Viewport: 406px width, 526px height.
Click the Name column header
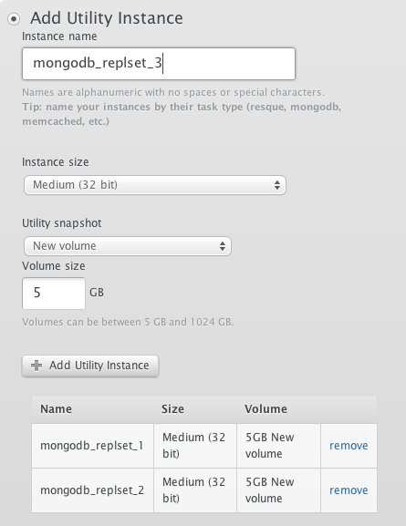[x=56, y=409]
